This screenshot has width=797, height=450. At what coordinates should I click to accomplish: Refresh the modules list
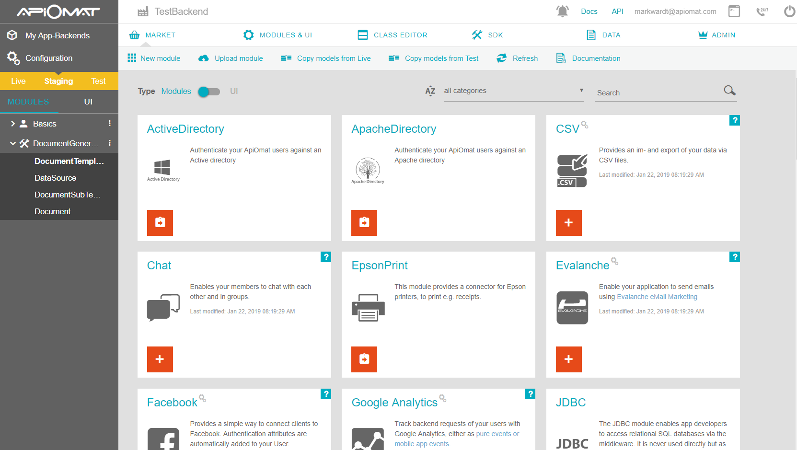517,58
